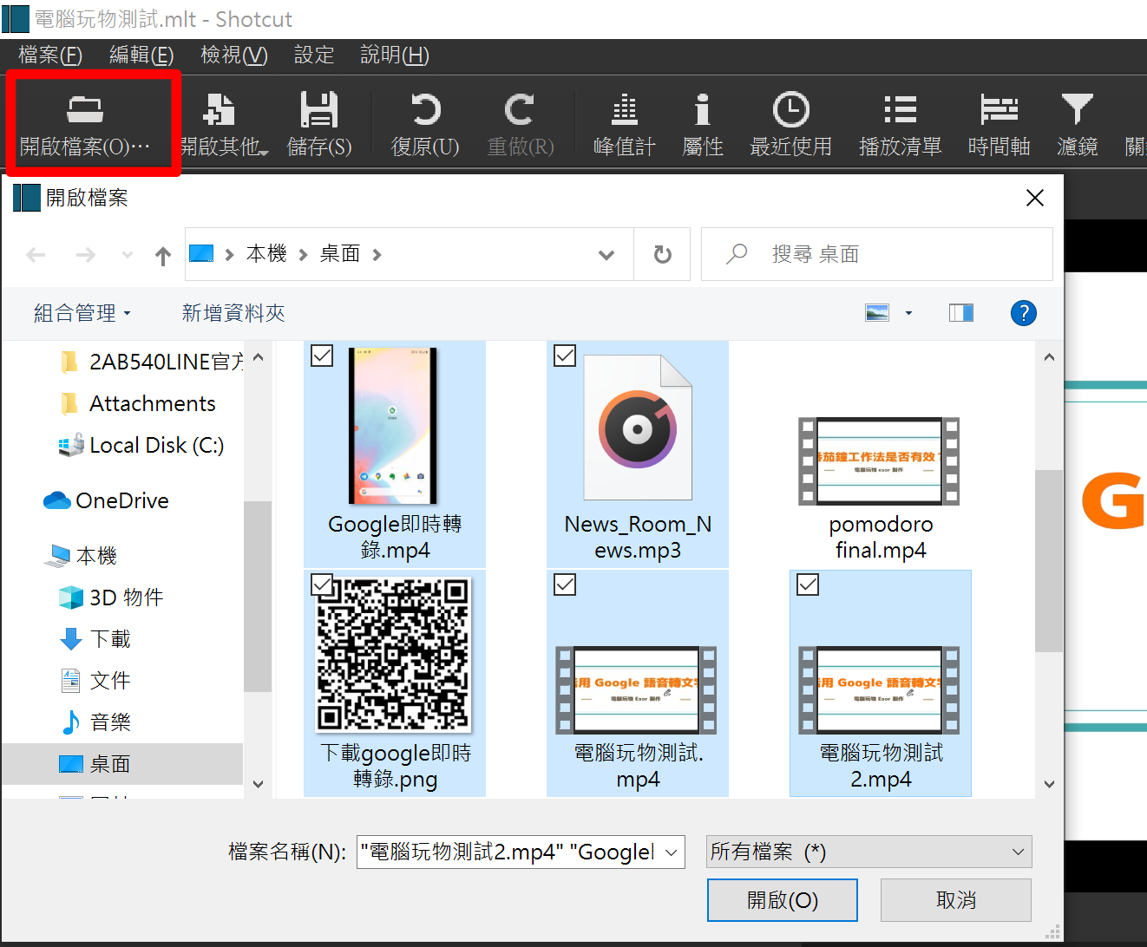Open the 組合管理 organize dropdown
1147x947 pixels.
tap(82, 313)
